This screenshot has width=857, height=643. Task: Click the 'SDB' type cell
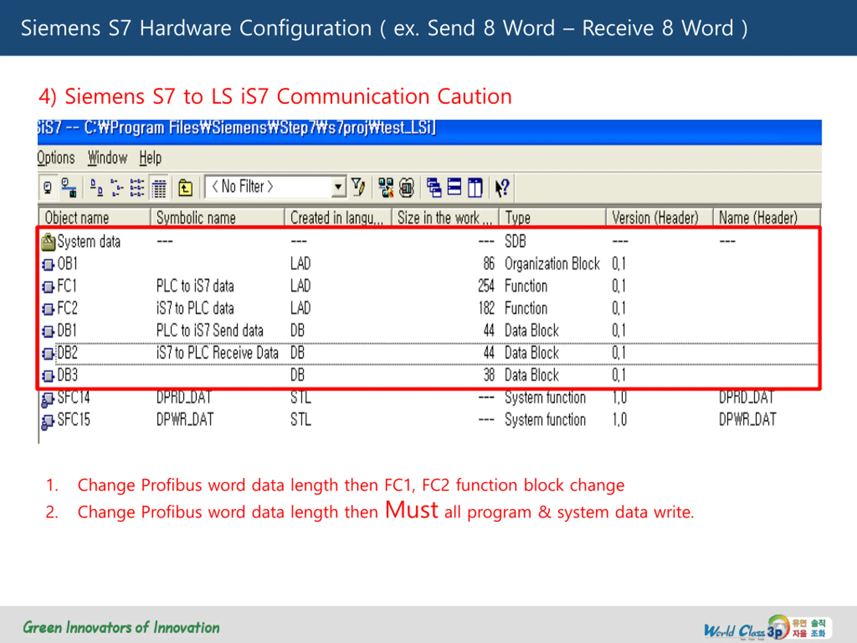click(515, 241)
